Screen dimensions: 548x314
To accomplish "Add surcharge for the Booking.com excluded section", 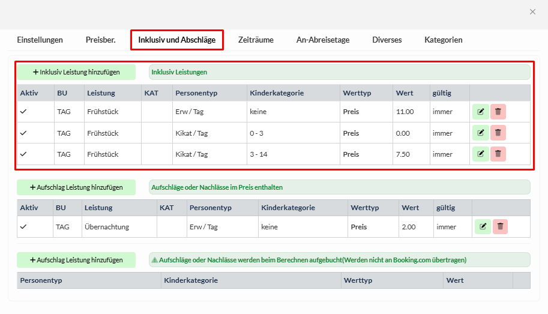I will click(76, 260).
